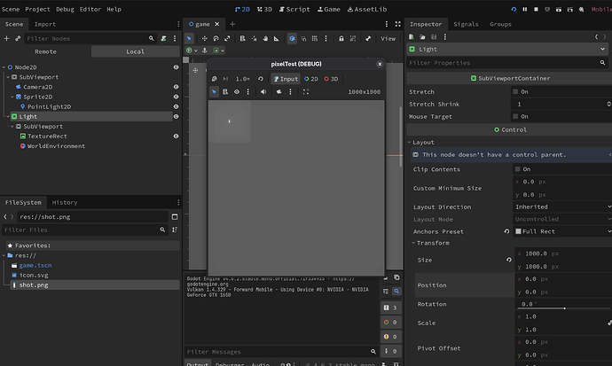Enable the Mouse Target checkbox

tap(515, 116)
